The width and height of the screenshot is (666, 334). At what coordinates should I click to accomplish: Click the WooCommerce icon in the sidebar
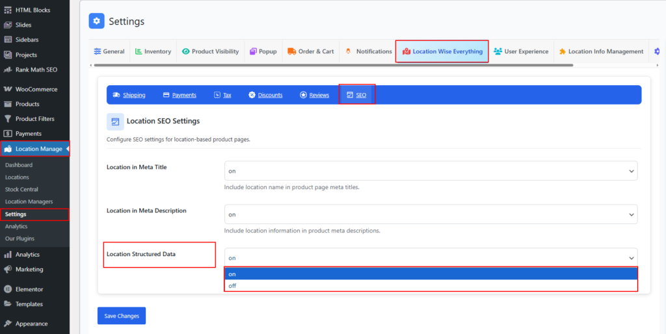click(8, 89)
